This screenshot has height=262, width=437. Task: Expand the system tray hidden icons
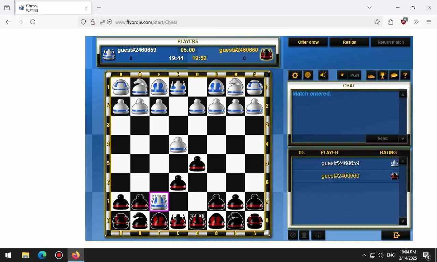[x=364, y=255]
